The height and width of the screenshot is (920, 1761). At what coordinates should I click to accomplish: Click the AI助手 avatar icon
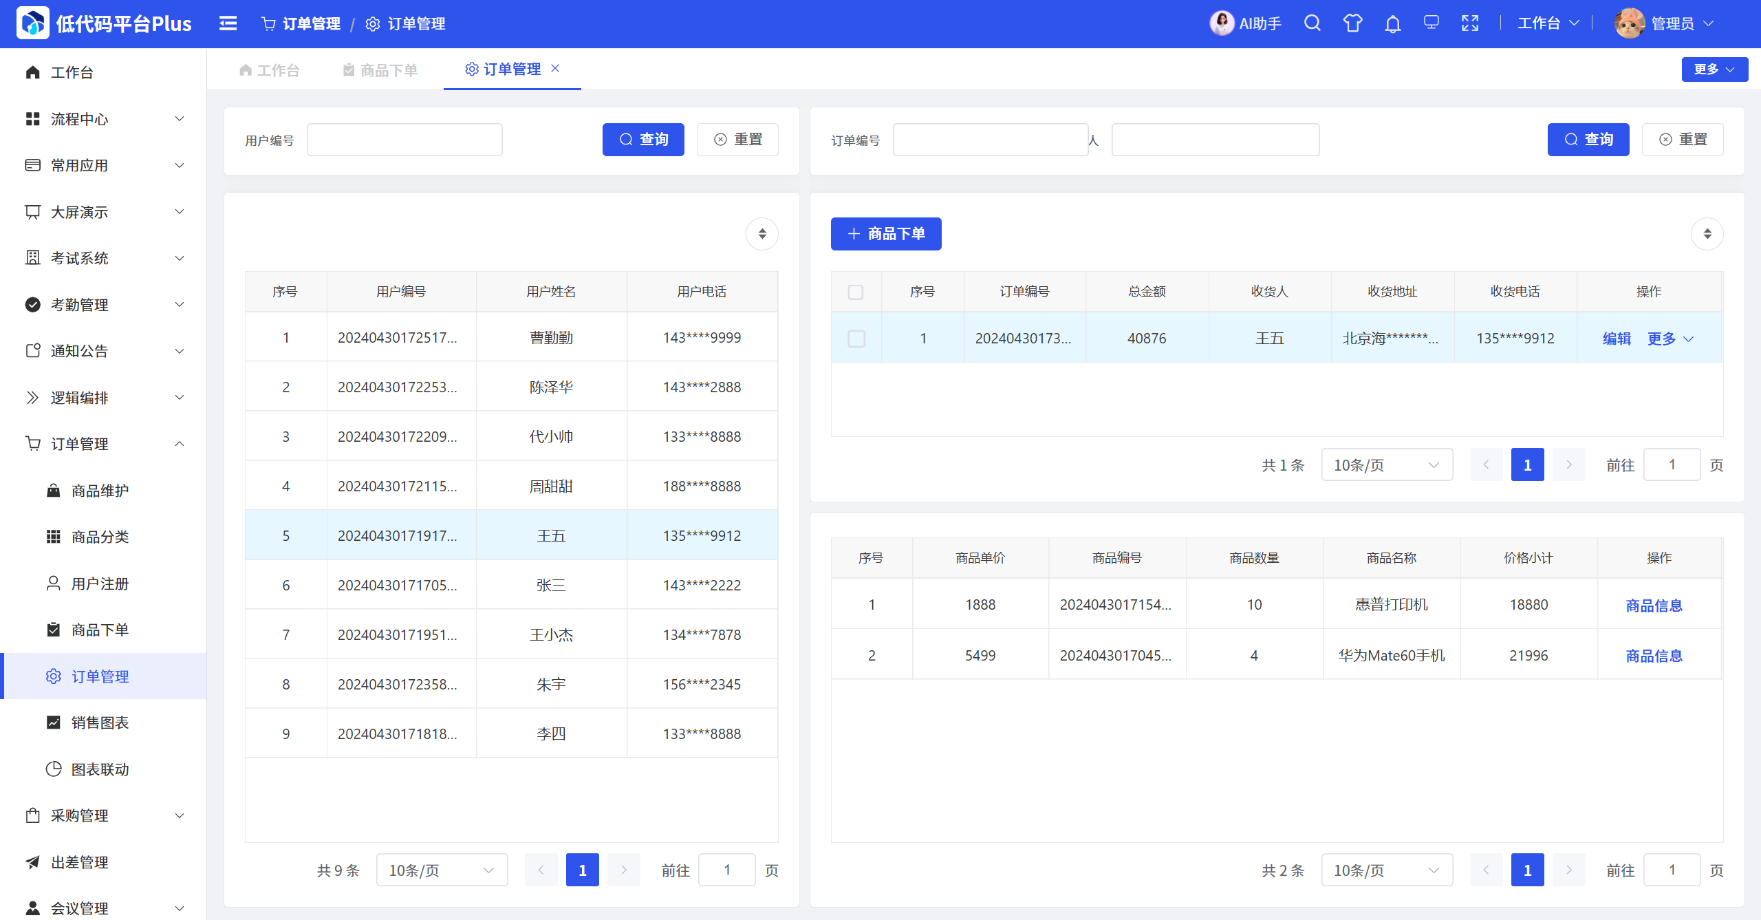point(1222,23)
